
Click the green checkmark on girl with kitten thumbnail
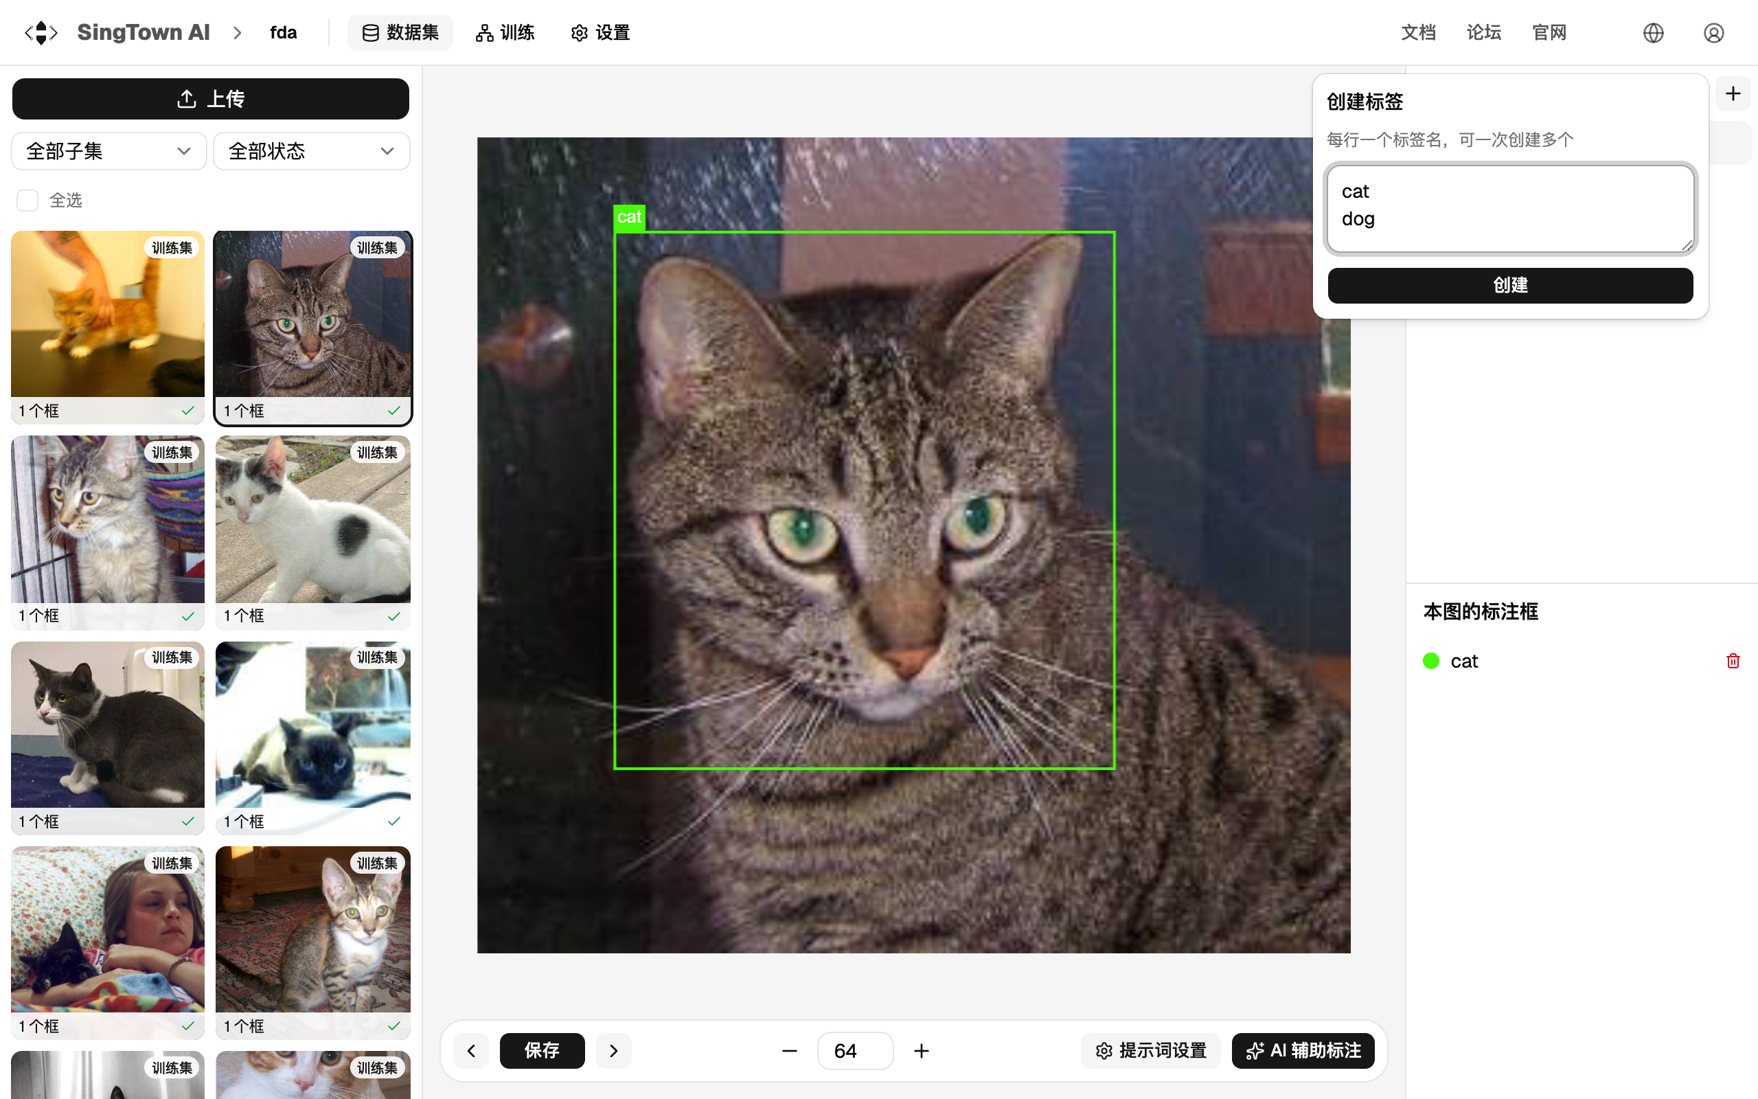point(188,1026)
